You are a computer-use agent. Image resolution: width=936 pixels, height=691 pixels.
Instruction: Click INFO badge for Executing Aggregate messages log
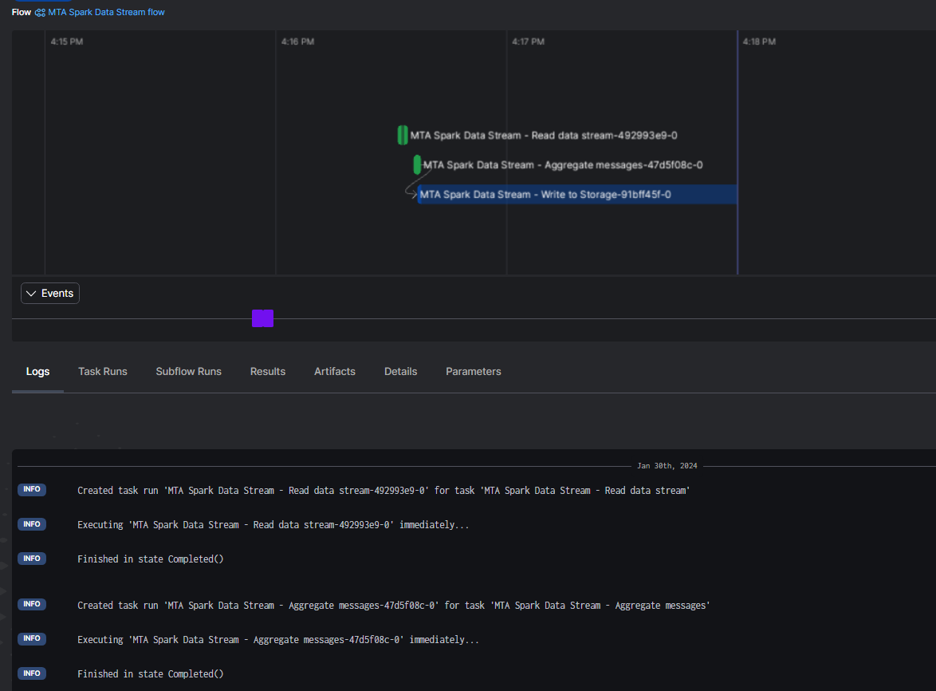(x=32, y=639)
